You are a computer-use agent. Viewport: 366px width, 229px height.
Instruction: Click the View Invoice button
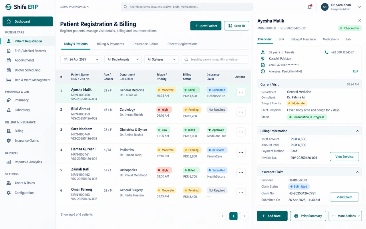(344, 157)
